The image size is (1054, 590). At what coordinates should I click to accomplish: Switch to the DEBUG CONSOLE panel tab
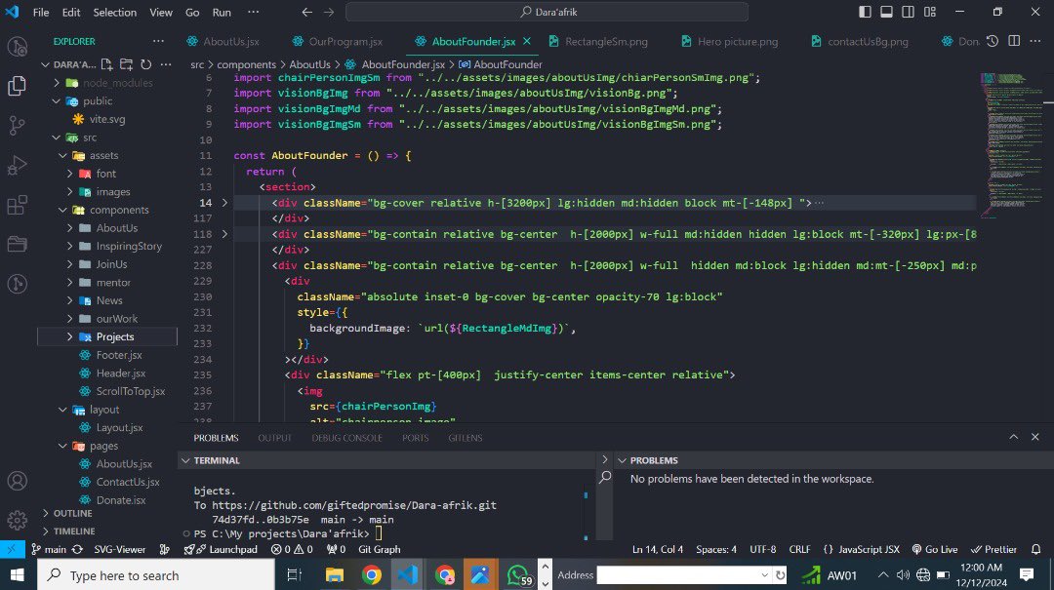[346, 438]
